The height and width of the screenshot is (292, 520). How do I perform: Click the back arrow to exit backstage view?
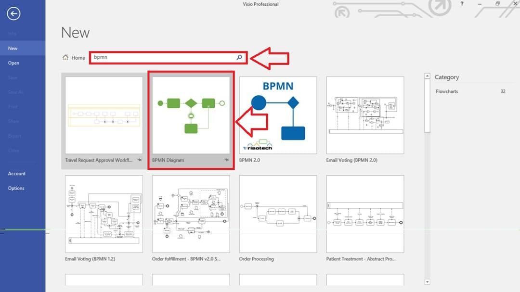click(14, 14)
